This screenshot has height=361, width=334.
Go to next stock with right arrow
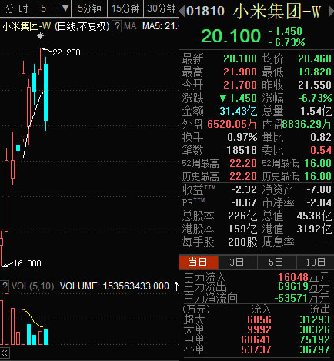pyautogui.click(x=331, y=12)
